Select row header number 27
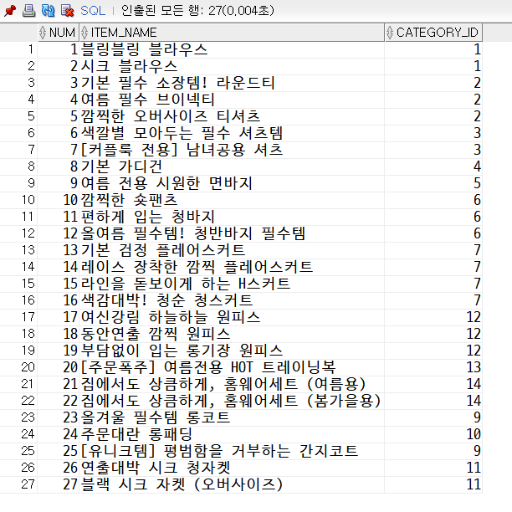 (x=18, y=484)
